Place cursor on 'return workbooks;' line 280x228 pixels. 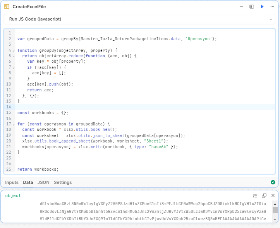(x=38, y=169)
